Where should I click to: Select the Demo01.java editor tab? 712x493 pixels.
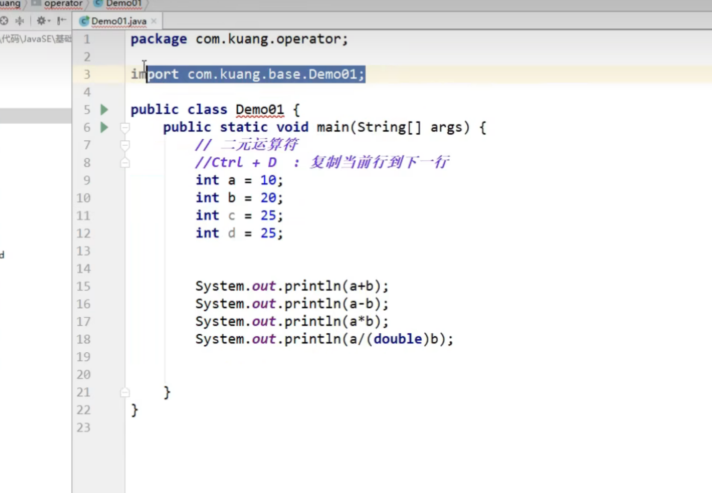click(x=118, y=21)
